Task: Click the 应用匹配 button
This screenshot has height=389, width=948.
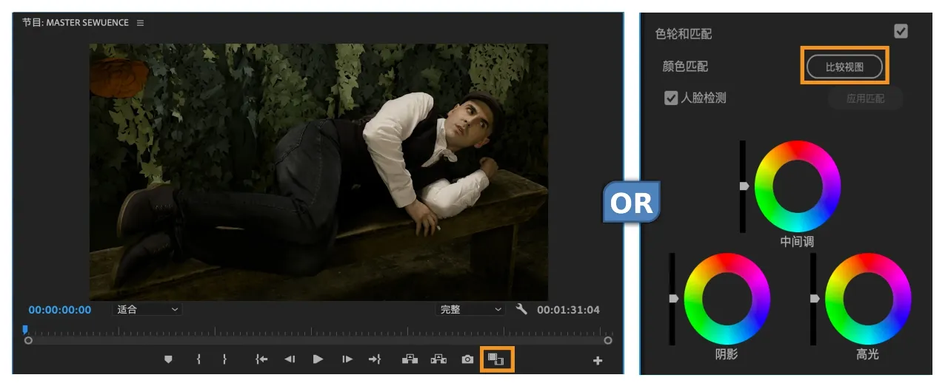Action: coord(865,98)
